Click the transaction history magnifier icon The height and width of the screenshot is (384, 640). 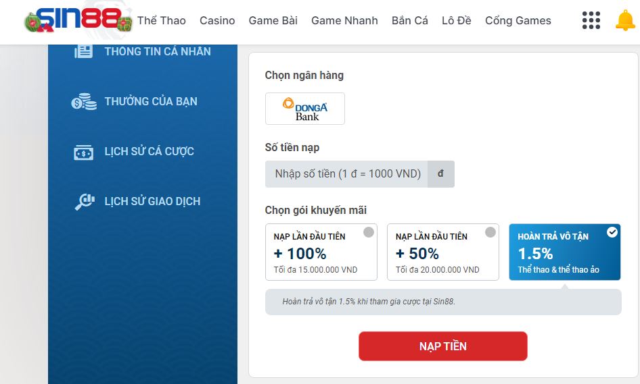click(85, 202)
